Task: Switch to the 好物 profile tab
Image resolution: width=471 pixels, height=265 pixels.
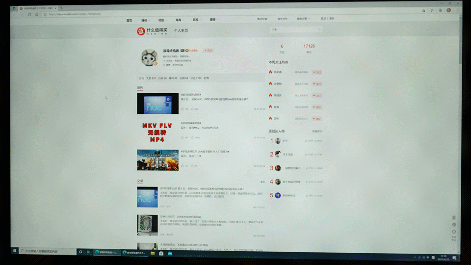Action: click(207, 78)
